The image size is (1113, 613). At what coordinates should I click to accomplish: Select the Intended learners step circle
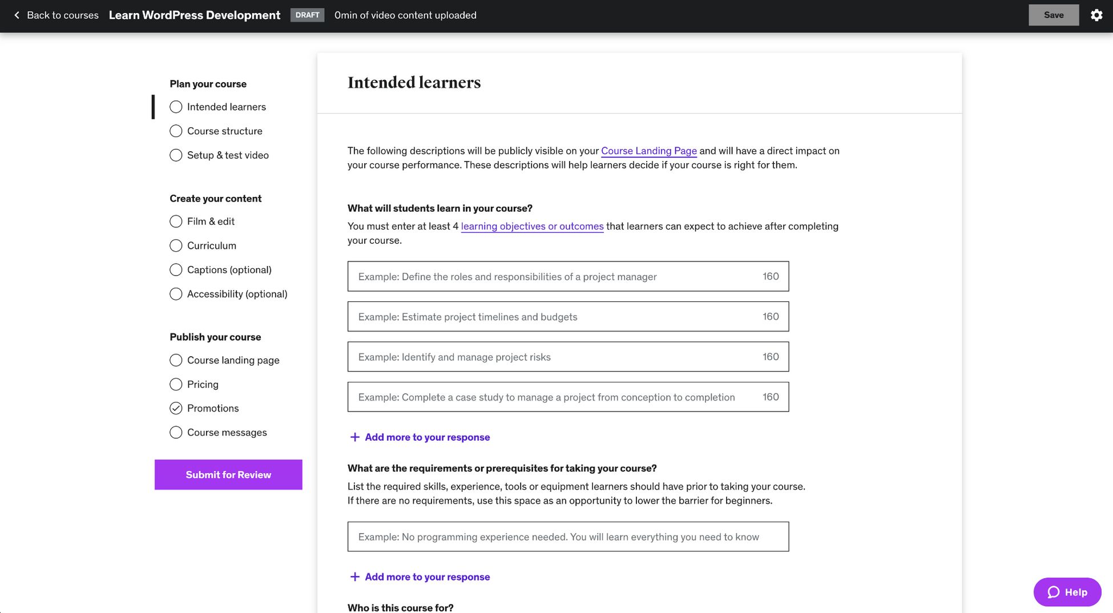point(176,107)
